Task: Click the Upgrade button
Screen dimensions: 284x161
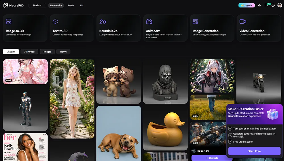Action: [247, 5]
